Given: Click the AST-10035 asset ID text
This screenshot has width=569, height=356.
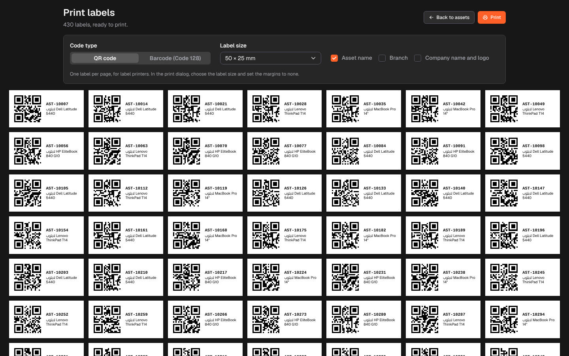Looking at the screenshot, I should [x=375, y=104].
